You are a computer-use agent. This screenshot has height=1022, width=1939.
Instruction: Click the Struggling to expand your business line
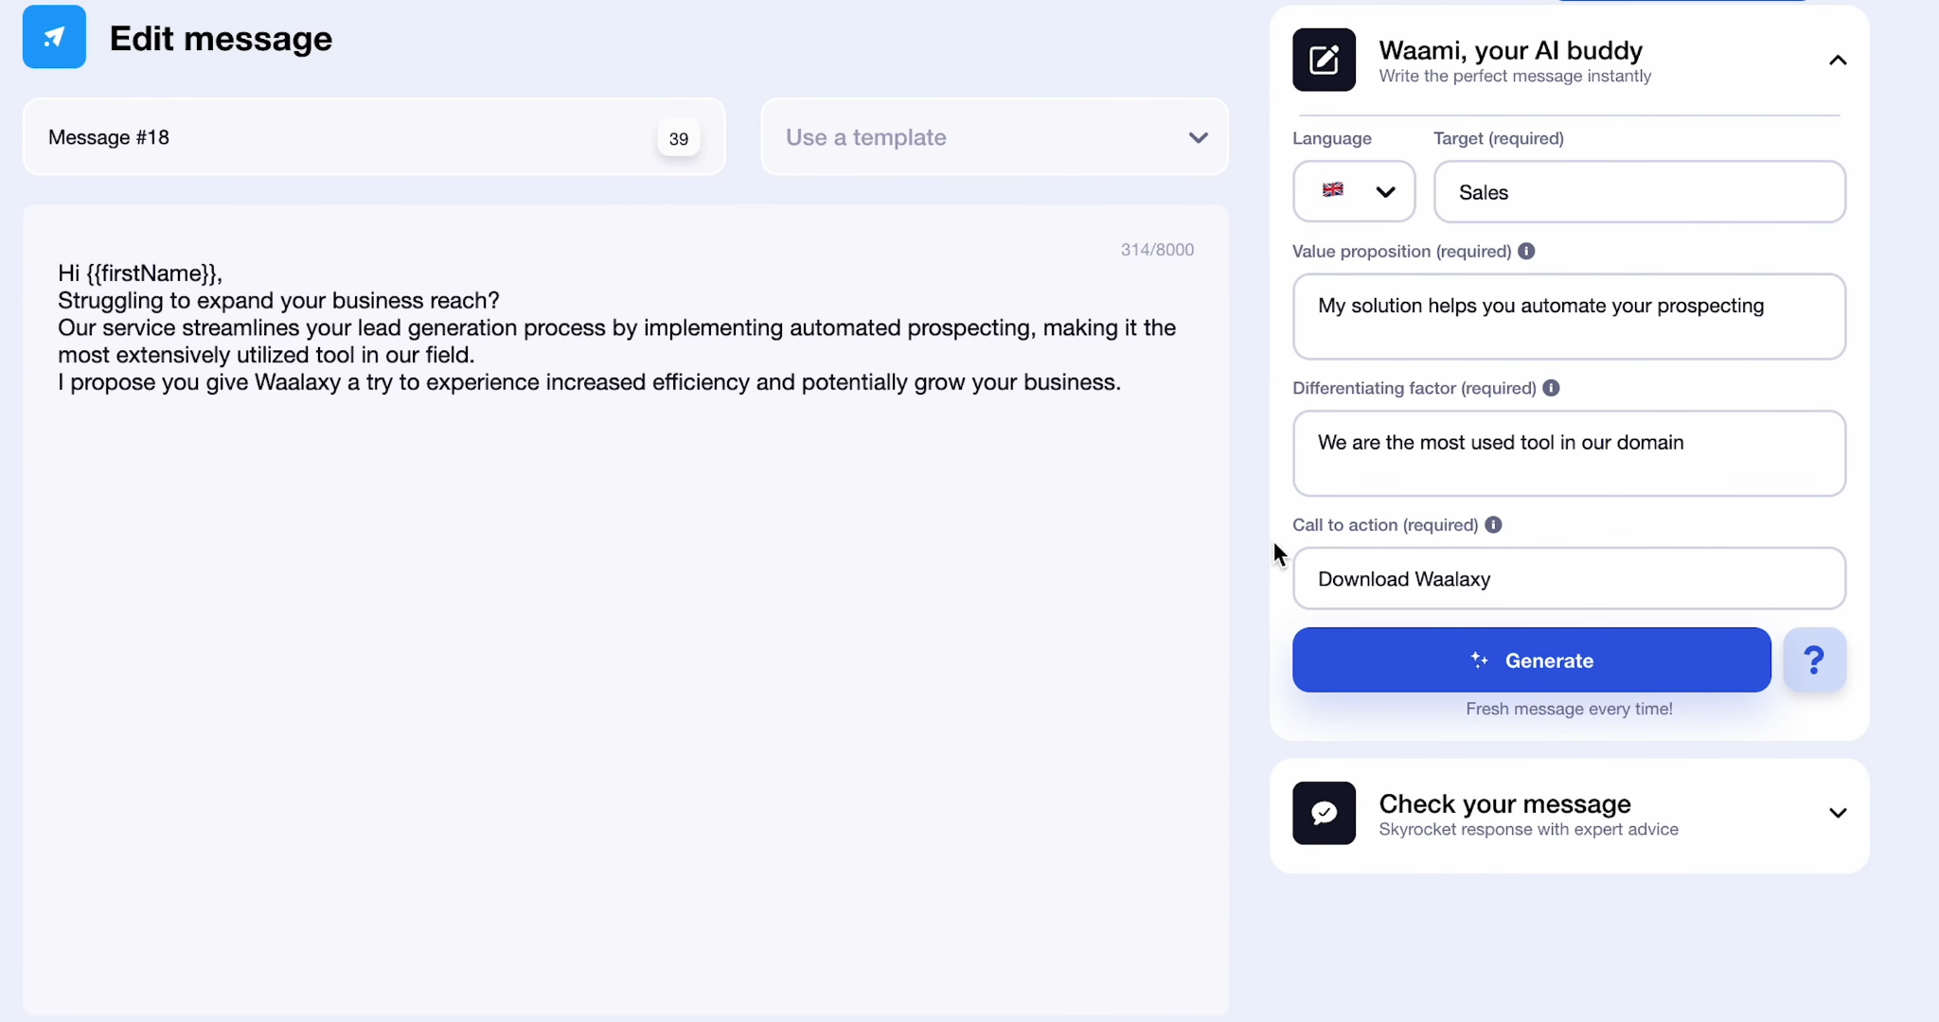(278, 301)
